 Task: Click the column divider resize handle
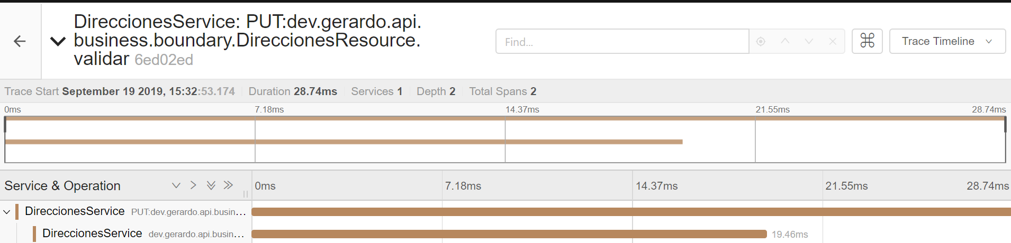click(x=246, y=194)
